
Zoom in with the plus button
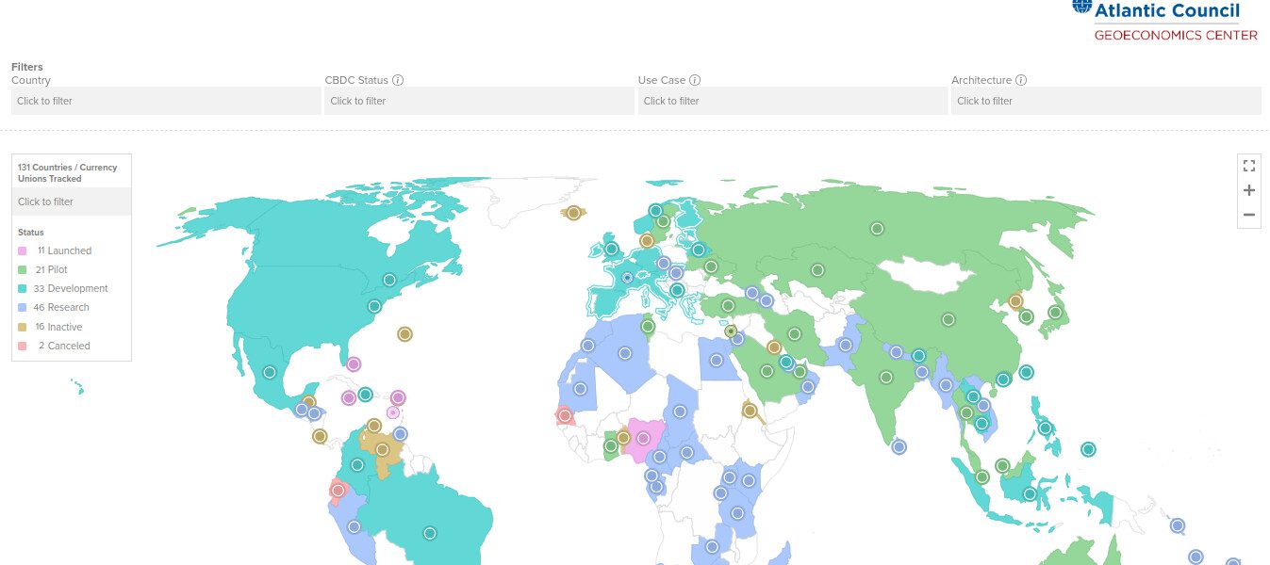point(1248,190)
